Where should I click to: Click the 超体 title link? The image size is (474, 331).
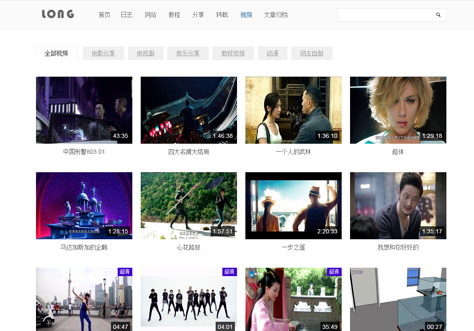(x=398, y=152)
